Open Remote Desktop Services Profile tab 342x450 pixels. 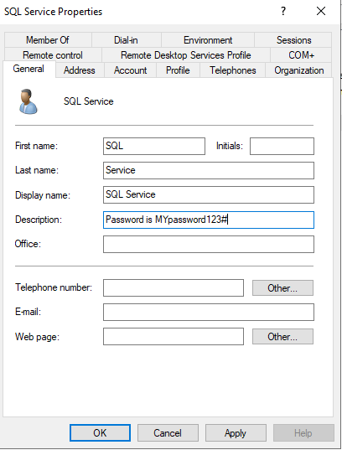pyautogui.click(x=185, y=54)
